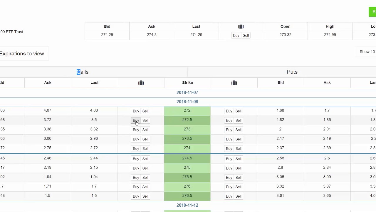Buy the 272.5 strike call
Image resolution: width=376 pixels, height=212 pixels.
tap(136, 120)
